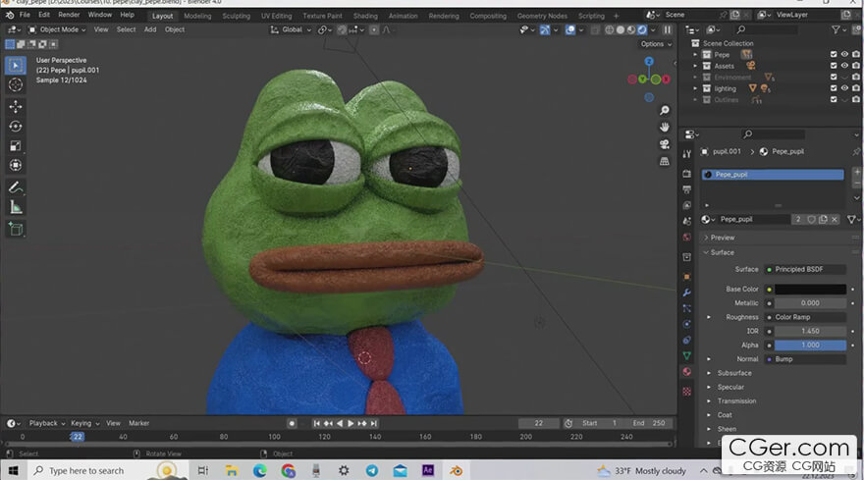Open the viewport Add menu
The width and height of the screenshot is (864, 480).
[x=150, y=29]
